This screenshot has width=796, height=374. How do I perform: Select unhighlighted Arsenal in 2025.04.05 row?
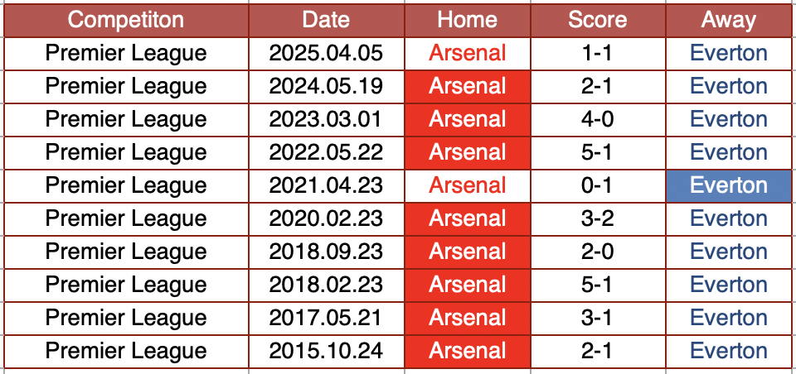click(467, 53)
